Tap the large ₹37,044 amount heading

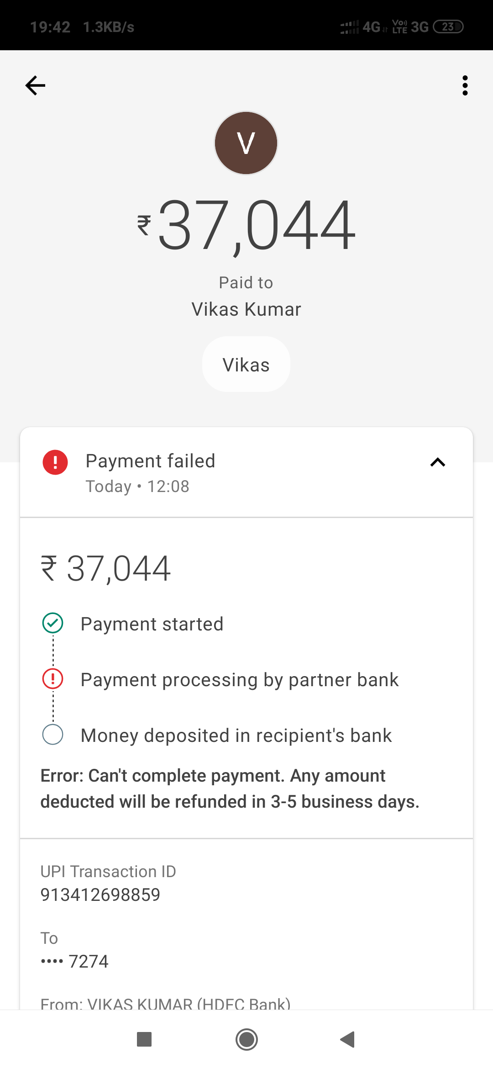point(246,225)
